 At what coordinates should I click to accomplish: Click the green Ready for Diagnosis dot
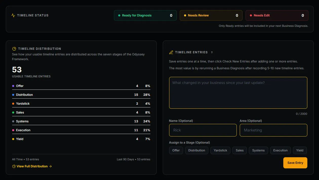pyautogui.click(x=119, y=15)
